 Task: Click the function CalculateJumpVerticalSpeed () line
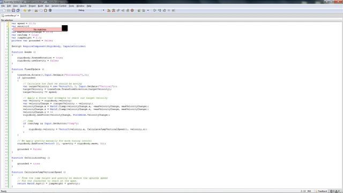[x=39, y=172]
